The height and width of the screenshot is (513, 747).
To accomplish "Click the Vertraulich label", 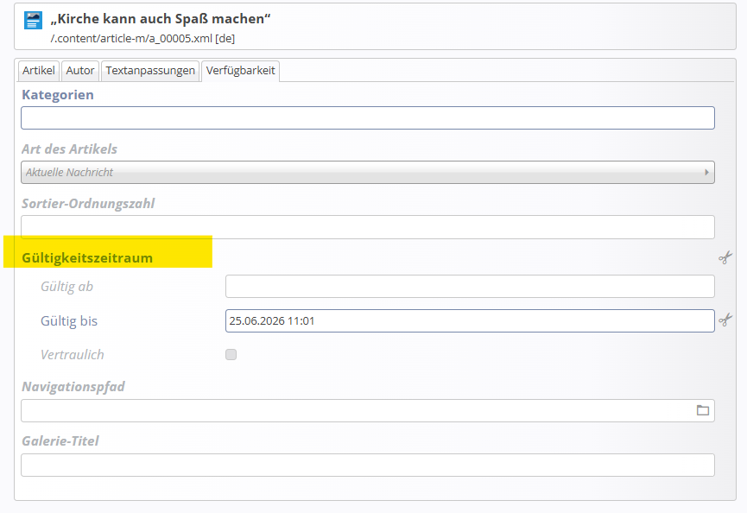I will tap(73, 355).
